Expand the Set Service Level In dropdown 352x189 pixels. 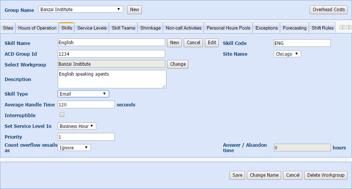(77, 126)
